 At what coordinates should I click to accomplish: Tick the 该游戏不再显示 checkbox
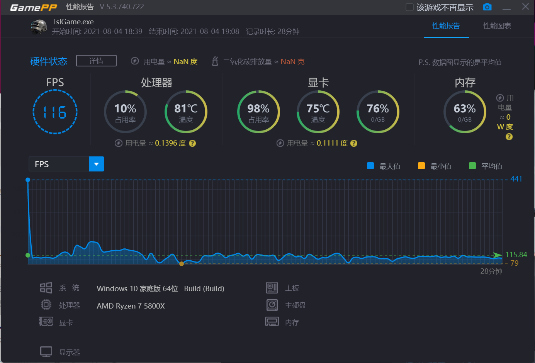(x=409, y=7)
